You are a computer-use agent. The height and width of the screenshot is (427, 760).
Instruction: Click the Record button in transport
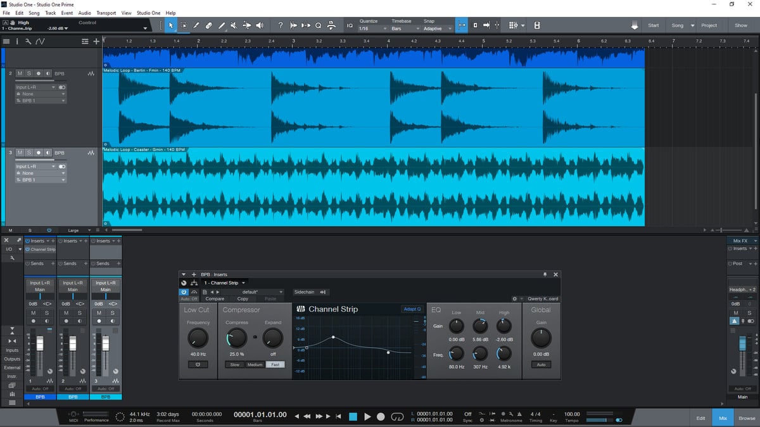click(381, 416)
